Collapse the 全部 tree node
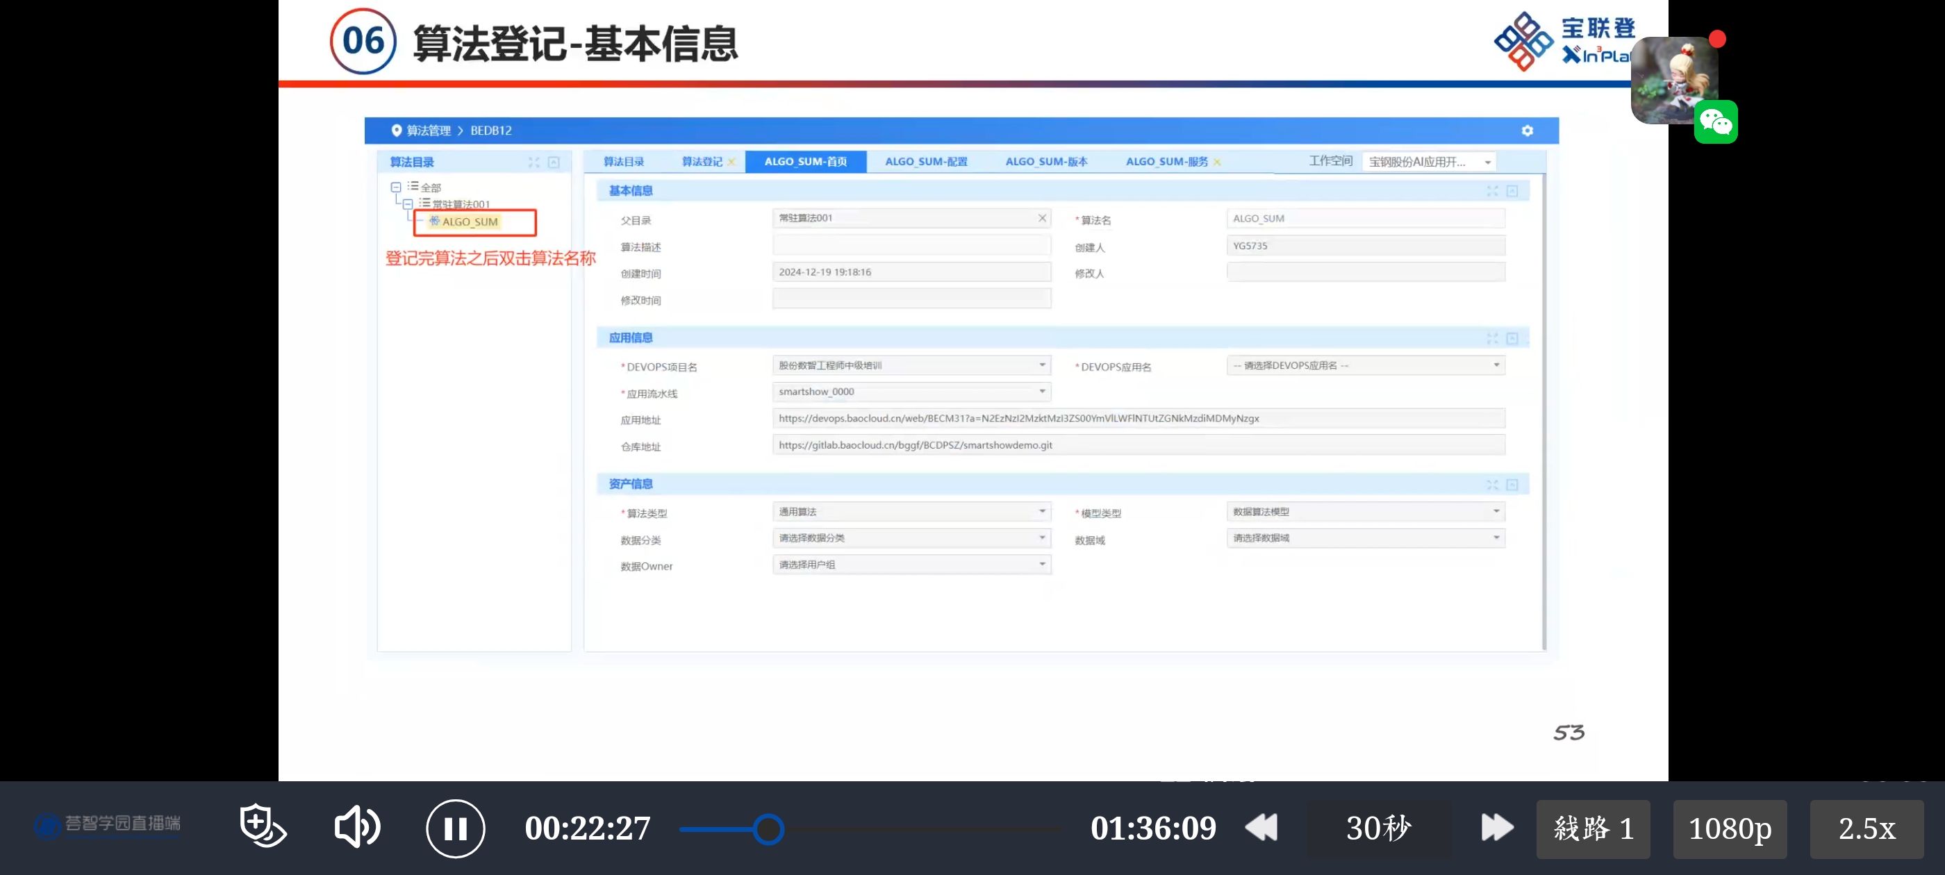The image size is (1945, 875). 396,187
